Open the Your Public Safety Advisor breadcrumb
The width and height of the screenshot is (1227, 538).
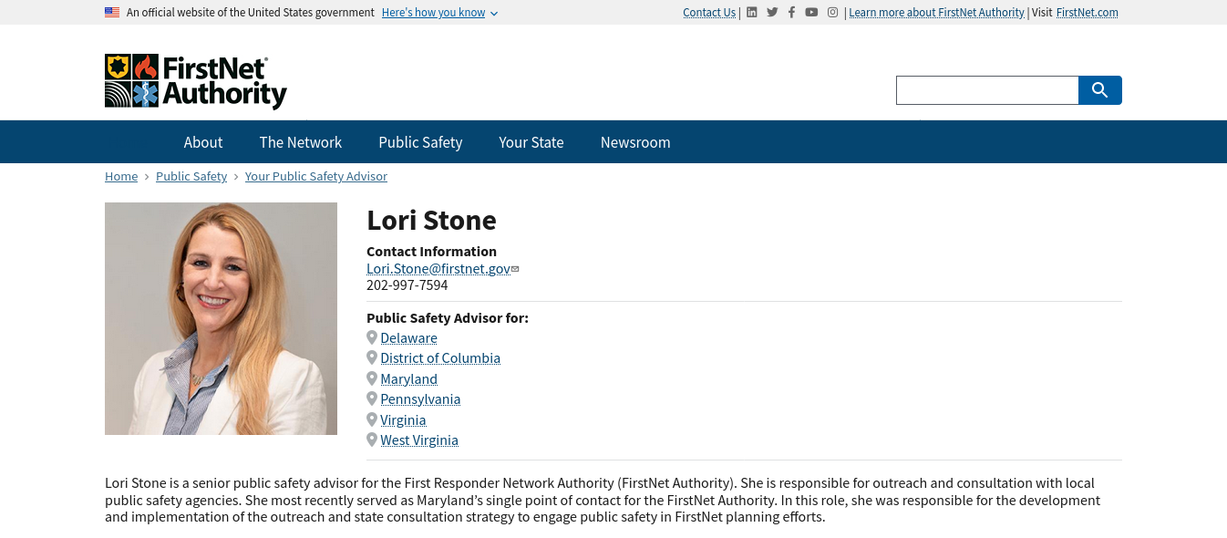click(316, 176)
